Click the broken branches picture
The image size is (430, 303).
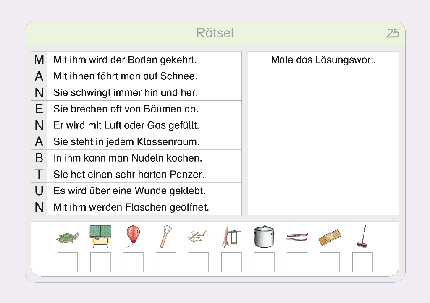[x=198, y=236]
